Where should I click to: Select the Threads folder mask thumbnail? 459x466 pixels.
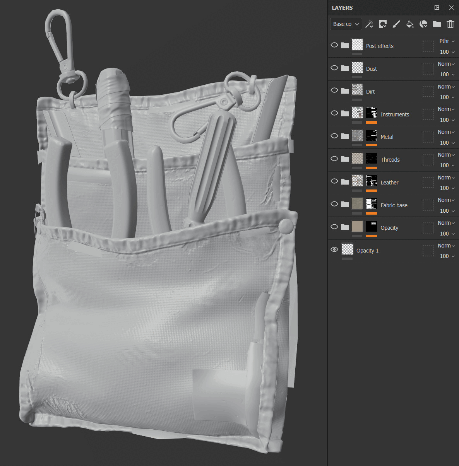click(372, 159)
